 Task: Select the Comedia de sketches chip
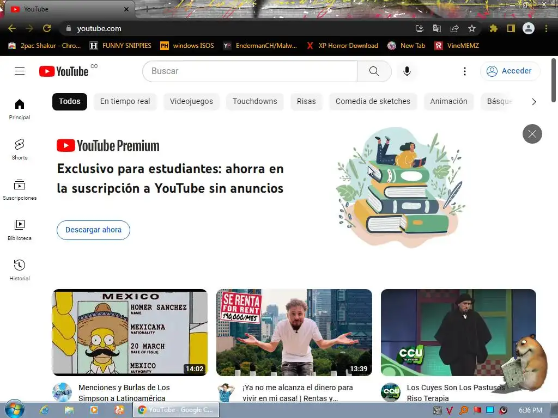(x=373, y=101)
